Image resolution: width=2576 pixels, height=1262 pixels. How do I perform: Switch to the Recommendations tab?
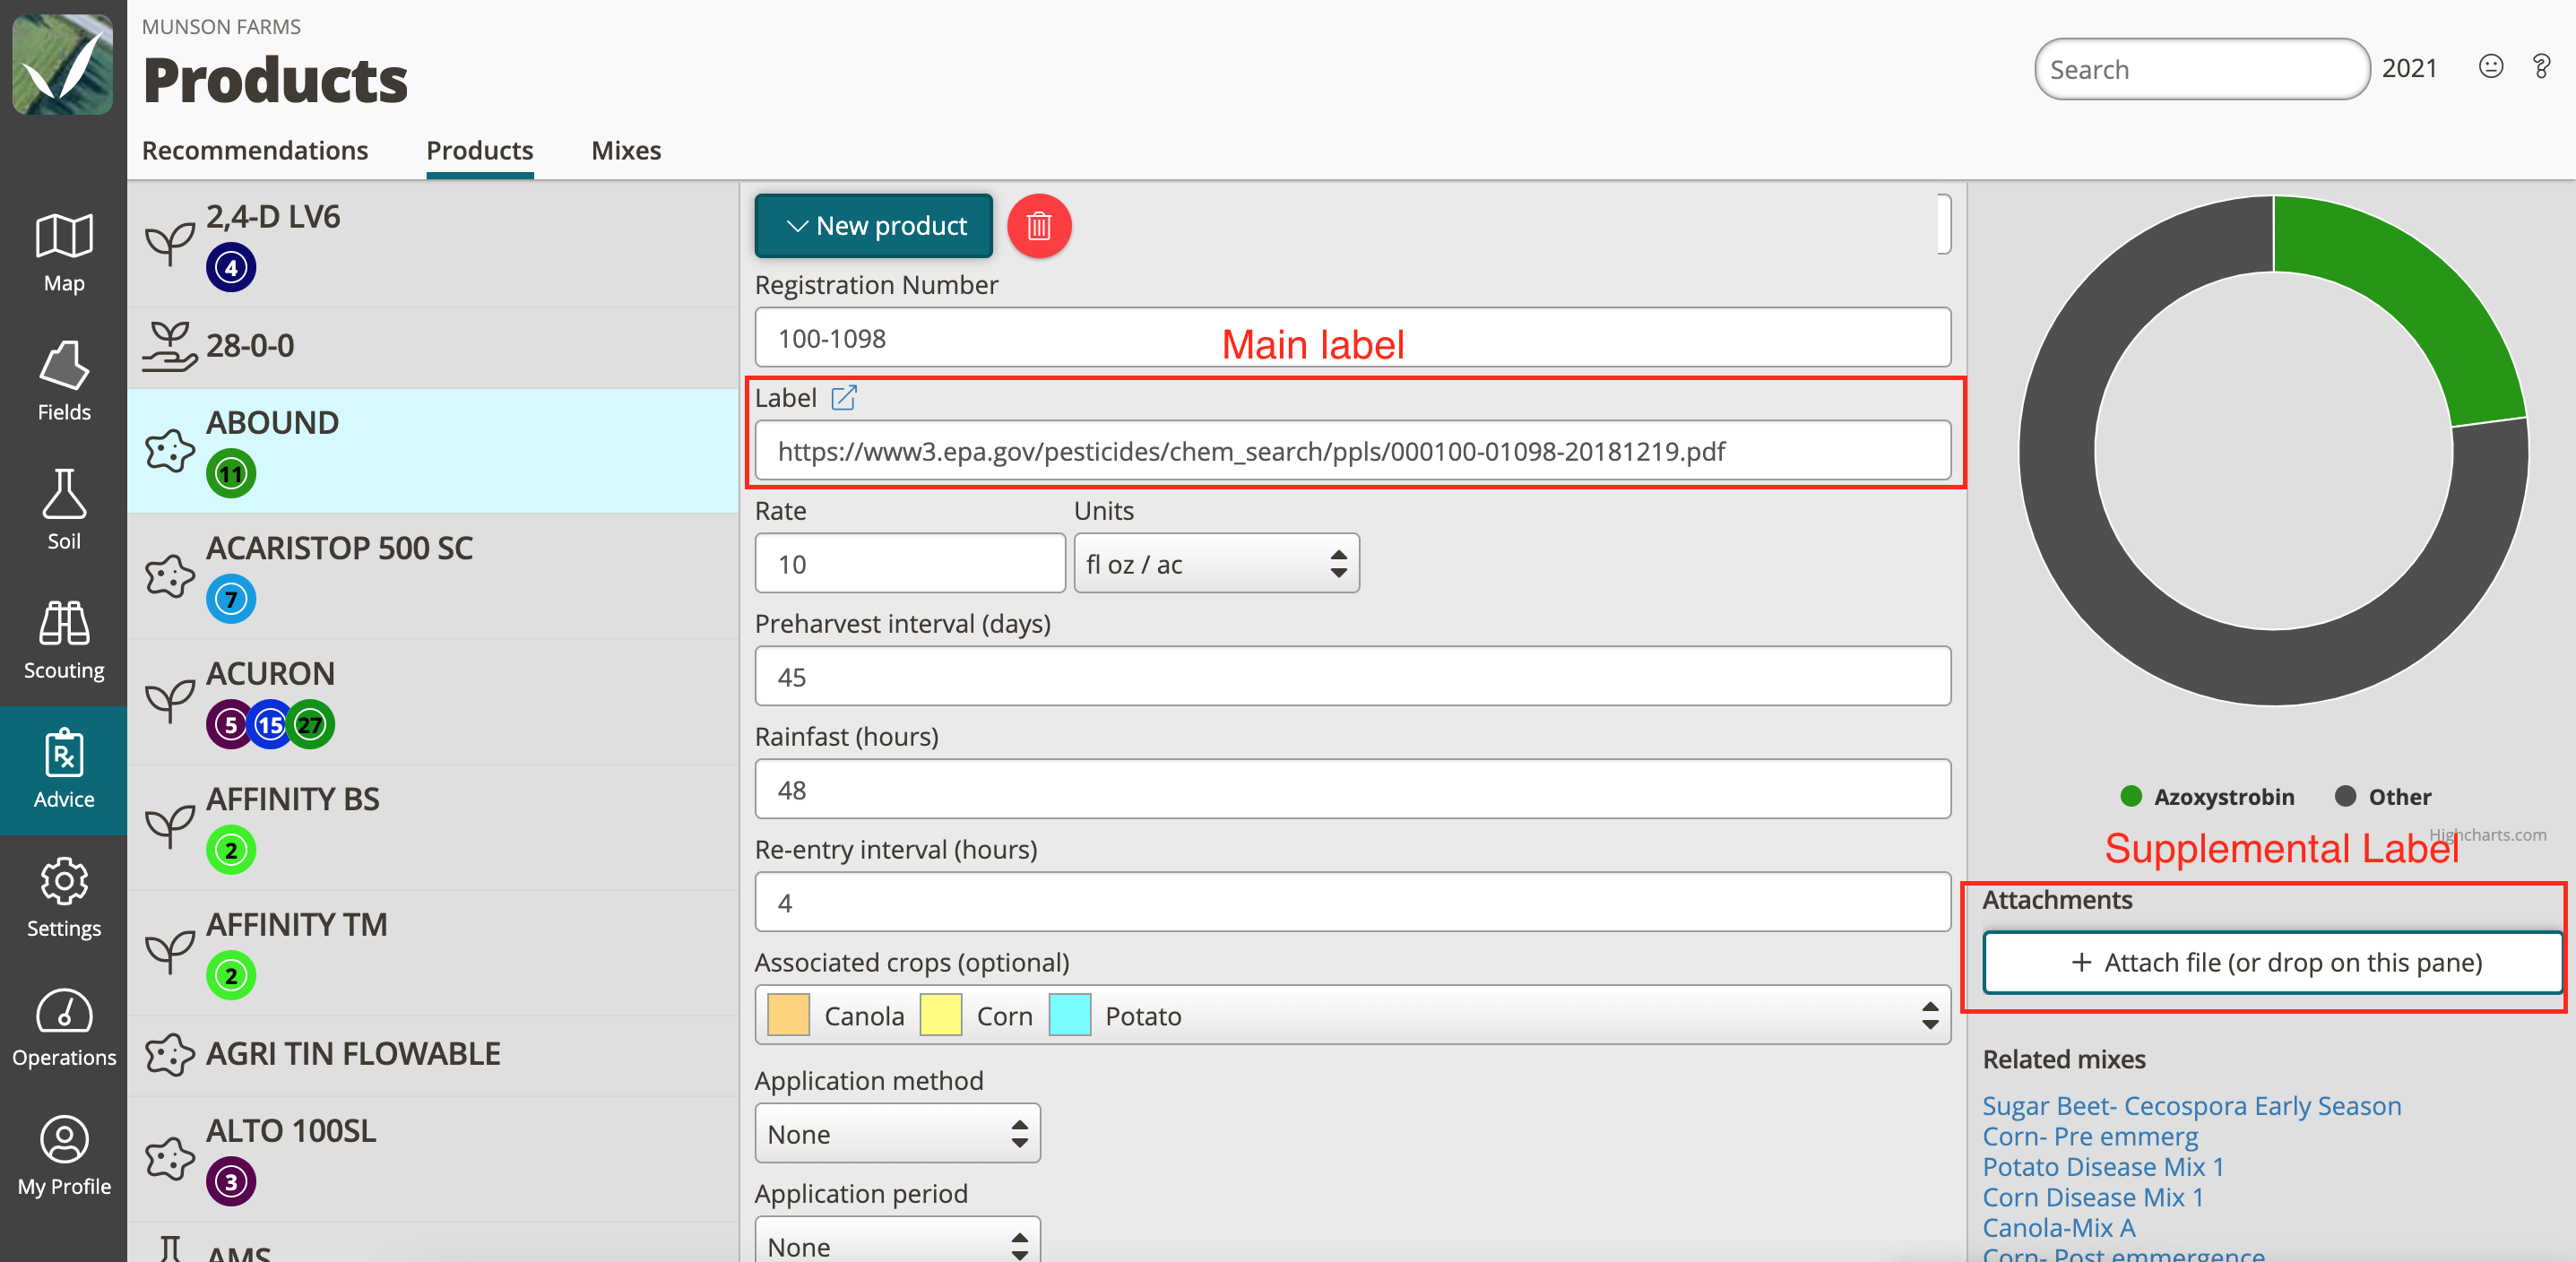click(255, 150)
